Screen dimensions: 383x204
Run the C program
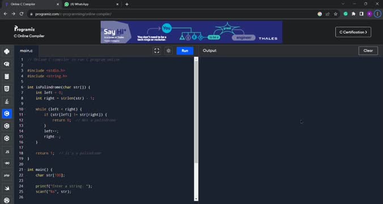pyautogui.click(x=185, y=51)
